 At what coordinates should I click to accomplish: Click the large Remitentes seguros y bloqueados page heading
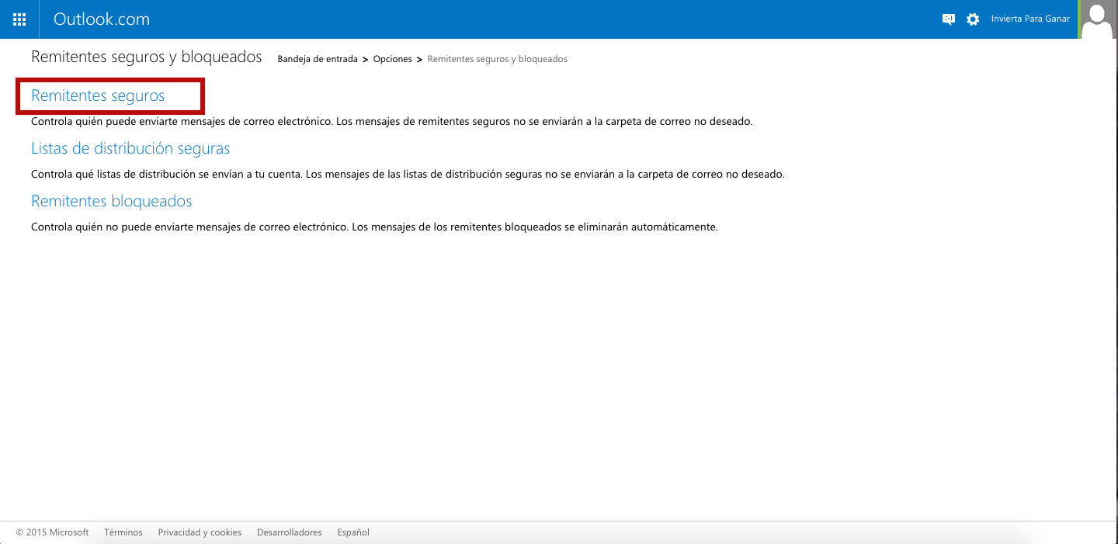tap(147, 57)
